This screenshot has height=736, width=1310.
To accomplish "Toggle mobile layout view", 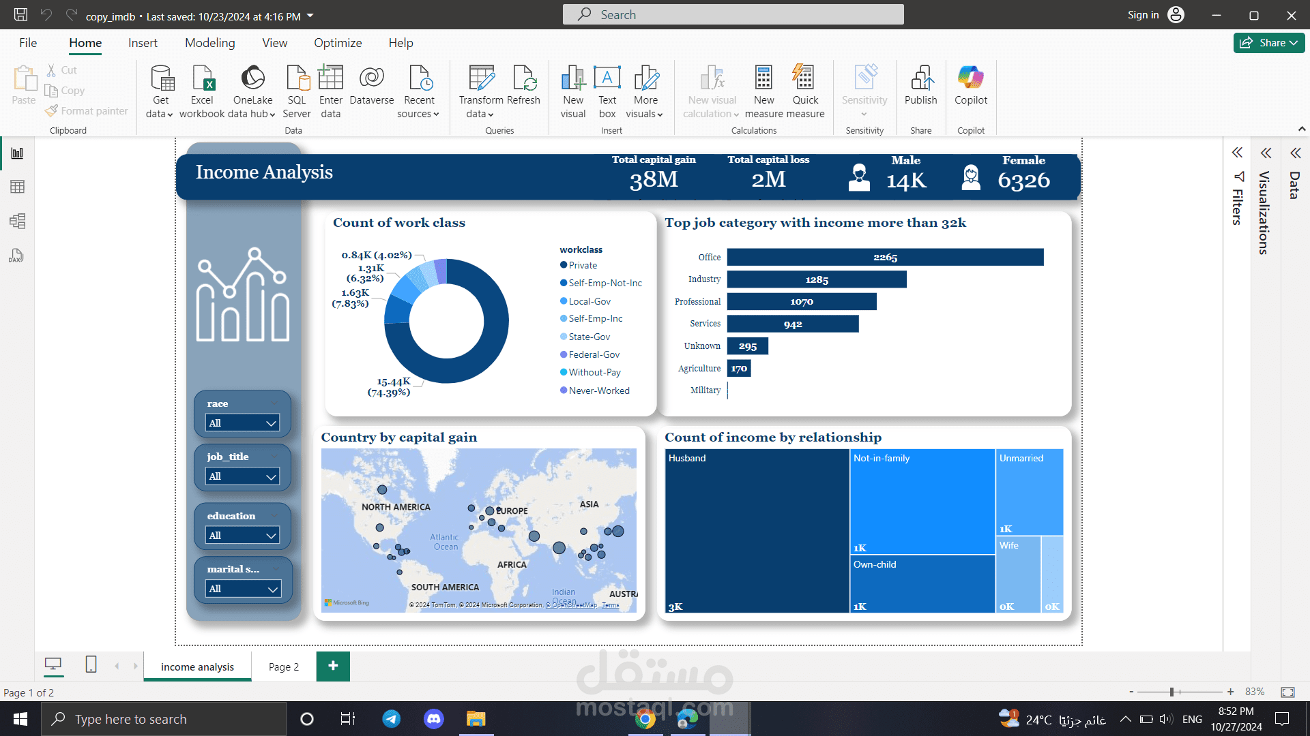I will click(91, 664).
